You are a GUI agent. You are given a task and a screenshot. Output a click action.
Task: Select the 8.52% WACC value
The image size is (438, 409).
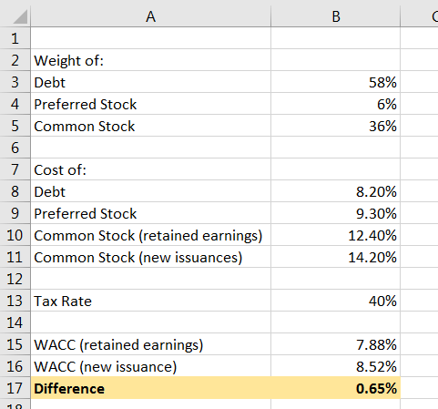(336, 366)
